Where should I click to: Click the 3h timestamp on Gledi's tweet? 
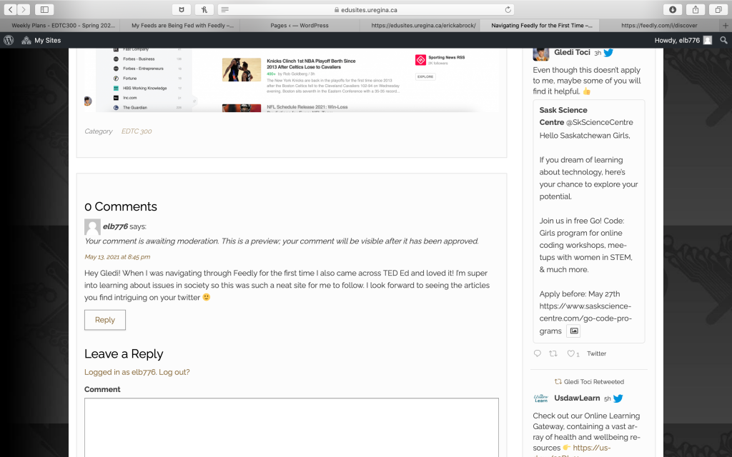pos(598,53)
